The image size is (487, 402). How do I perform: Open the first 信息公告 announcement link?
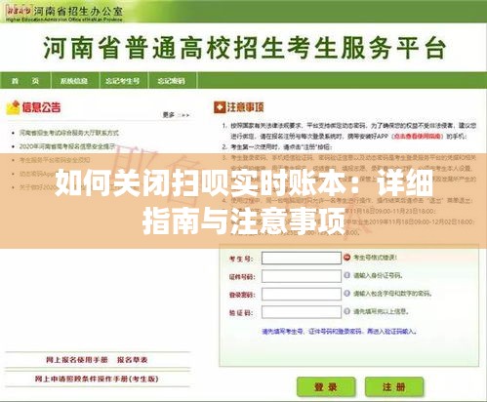tap(69, 133)
